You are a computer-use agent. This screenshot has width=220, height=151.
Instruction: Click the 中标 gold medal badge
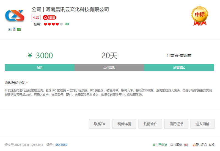[x=200, y=16]
